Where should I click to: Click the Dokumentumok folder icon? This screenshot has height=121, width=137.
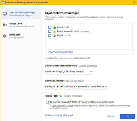(54, 31)
